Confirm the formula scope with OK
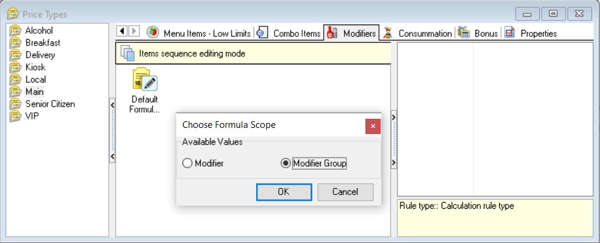 coord(284,192)
